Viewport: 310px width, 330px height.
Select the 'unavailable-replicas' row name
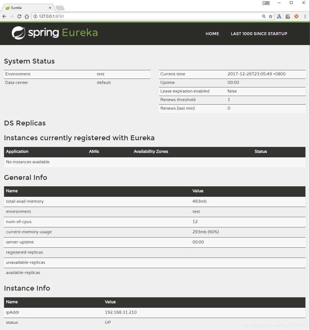pos(25,262)
